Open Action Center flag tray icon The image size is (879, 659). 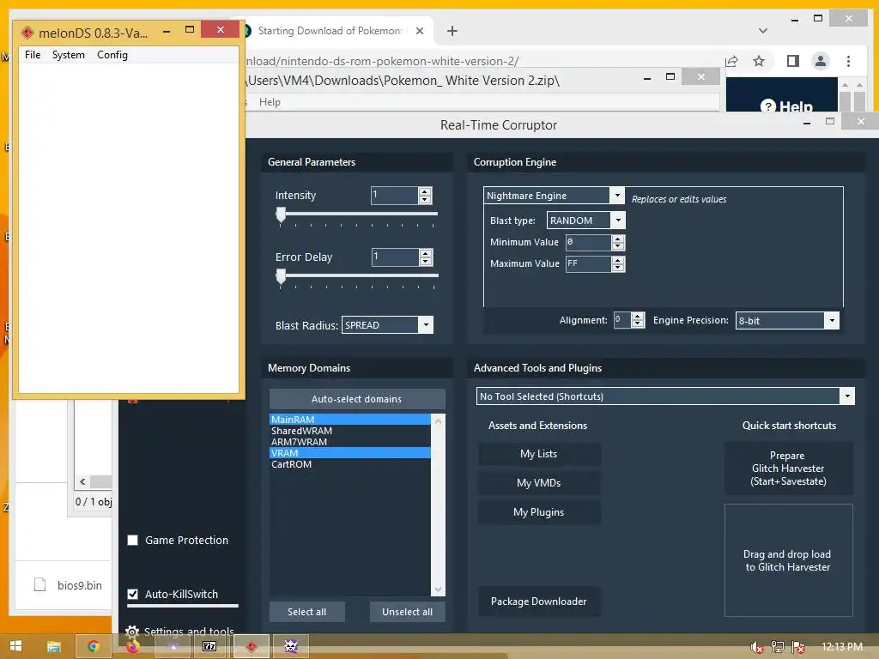[799, 647]
